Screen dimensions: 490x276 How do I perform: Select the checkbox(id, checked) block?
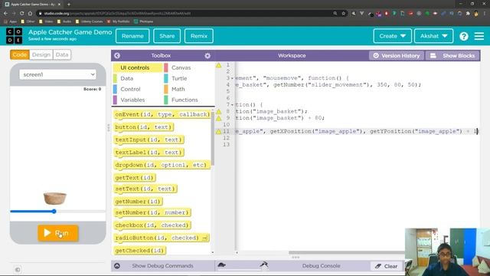tap(152, 225)
